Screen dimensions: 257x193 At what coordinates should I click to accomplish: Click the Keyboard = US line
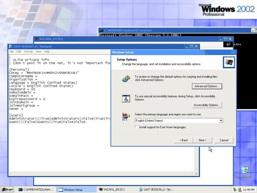pos(22,89)
